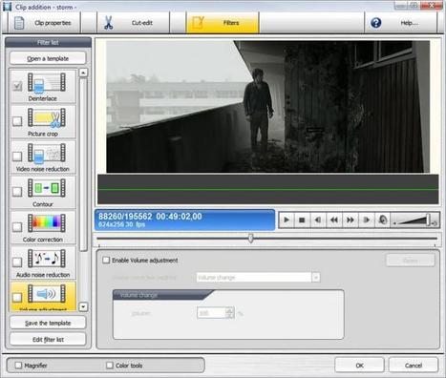
Task: Enable the Audio noise reduction checkbox
Action: (17, 262)
